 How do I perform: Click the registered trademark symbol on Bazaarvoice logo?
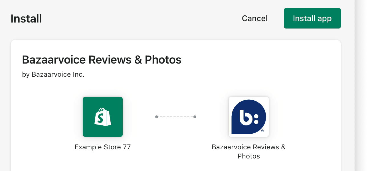point(262,131)
